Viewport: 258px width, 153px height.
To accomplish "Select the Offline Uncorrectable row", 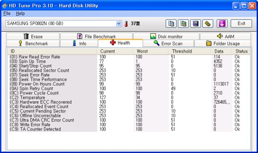I will point(129,116).
